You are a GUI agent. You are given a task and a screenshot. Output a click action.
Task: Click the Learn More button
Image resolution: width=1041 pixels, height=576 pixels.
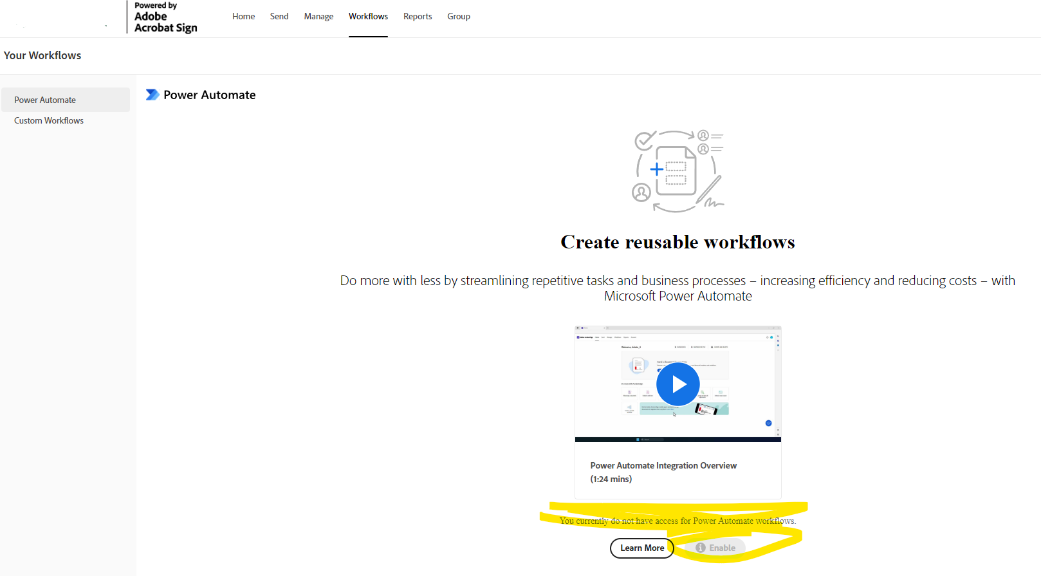[641, 548]
